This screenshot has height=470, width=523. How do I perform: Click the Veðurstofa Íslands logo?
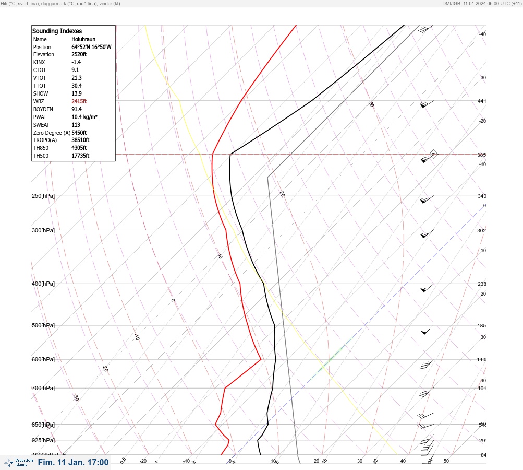[19, 463]
